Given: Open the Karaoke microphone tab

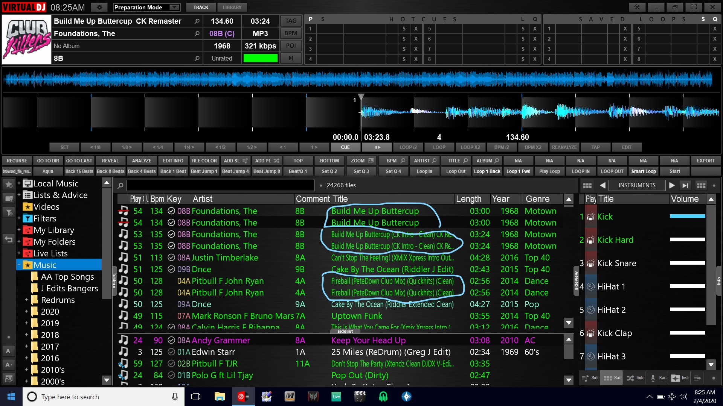Looking at the screenshot, I should (x=658, y=378).
